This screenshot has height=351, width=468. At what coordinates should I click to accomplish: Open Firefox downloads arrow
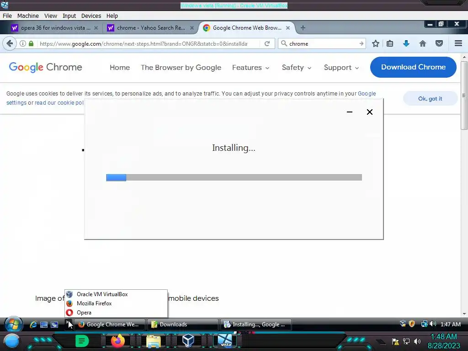click(406, 43)
